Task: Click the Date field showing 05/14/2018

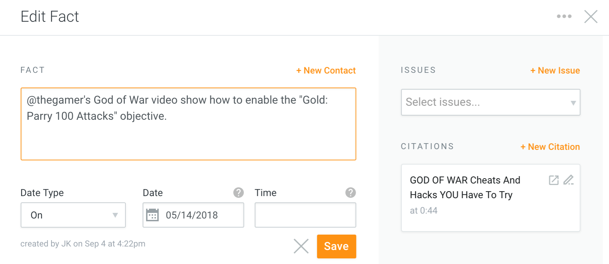Action: tap(193, 215)
